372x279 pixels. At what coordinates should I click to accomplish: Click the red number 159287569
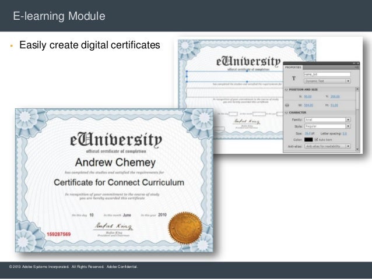click(59, 234)
